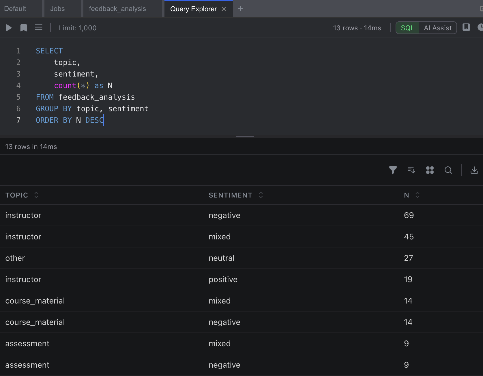Click the ORDER BY N DESC line
This screenshot has height=376, width=483.
point(70,120)
